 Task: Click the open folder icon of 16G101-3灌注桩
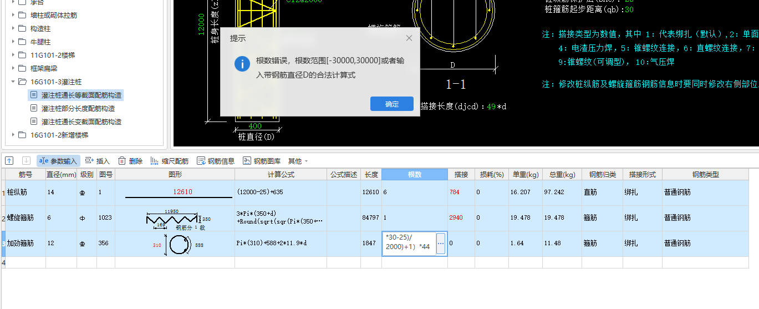[x=22, y=82]
